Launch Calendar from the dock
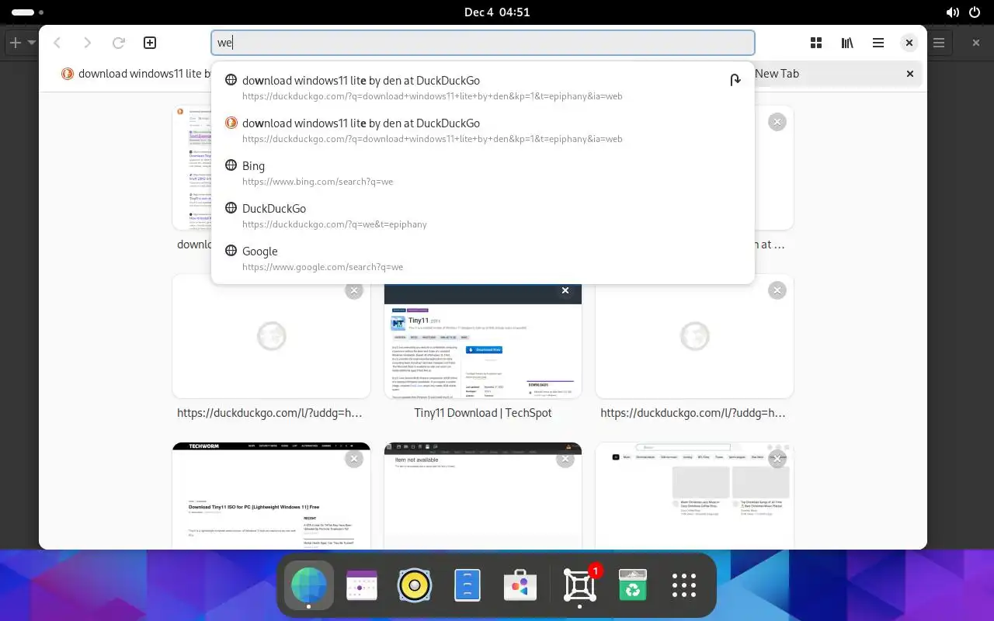This screenshot has height=621, width=994. [362, 585]
